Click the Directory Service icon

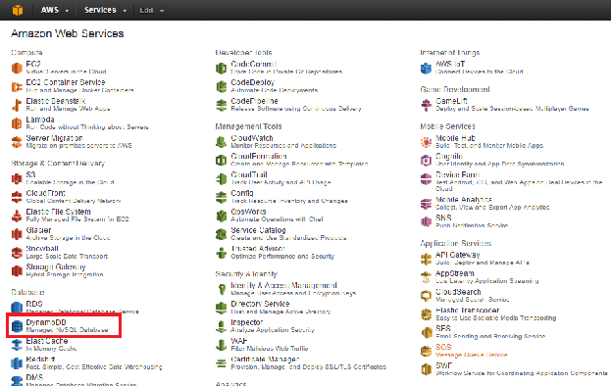tap(222, 308)
